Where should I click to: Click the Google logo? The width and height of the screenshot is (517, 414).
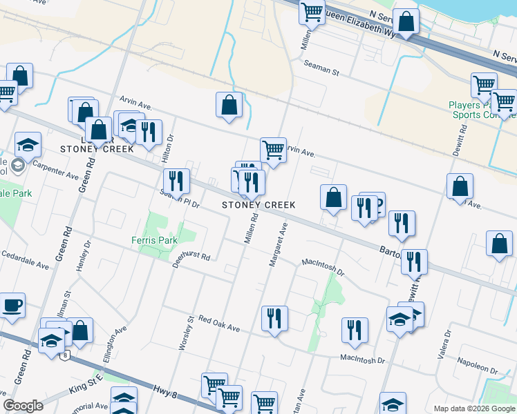point(23,406)
